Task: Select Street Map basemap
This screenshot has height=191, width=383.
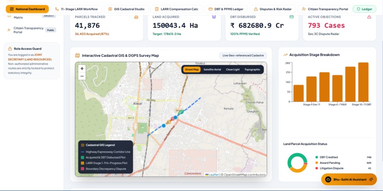Action: pos(192,69)
